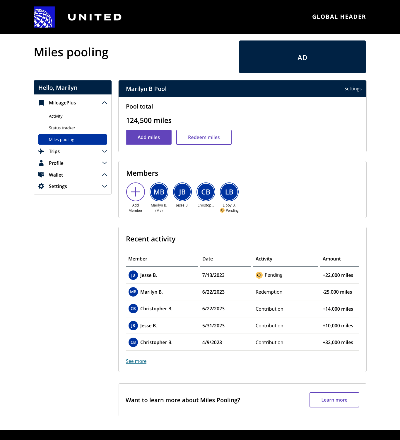Select Christopher's CB avatar in Members

(x=206, y=192)
